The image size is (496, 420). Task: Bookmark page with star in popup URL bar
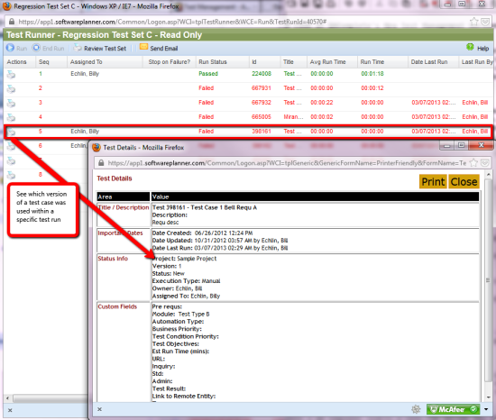[x=473, y=163]
